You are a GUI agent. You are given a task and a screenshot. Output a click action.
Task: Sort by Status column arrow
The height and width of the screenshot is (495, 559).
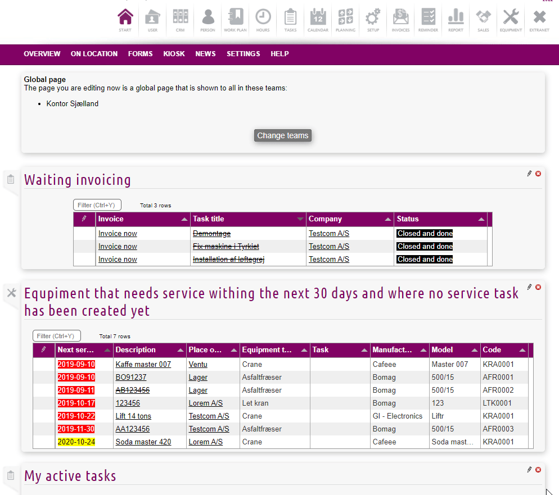point(481,219)
